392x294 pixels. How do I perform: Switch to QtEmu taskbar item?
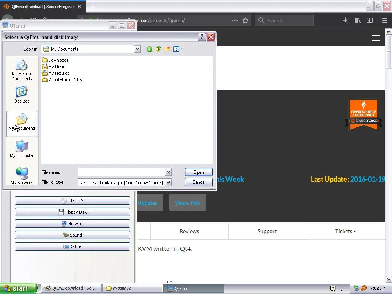point(194,289)
